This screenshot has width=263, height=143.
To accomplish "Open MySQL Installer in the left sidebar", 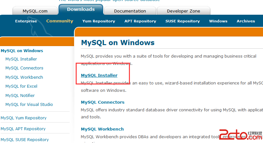I will point(21,59).
